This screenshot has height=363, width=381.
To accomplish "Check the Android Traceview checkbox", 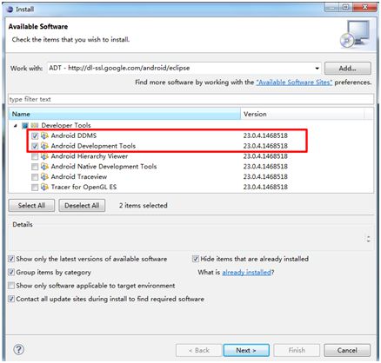I will click(x=35, y=177).
